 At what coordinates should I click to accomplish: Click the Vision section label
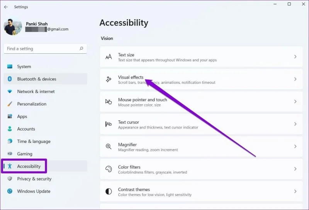(107, 39)
